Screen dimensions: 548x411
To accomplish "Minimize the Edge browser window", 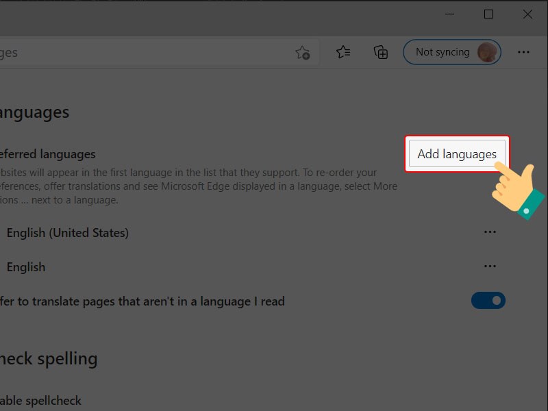I will tap(449, 14).
